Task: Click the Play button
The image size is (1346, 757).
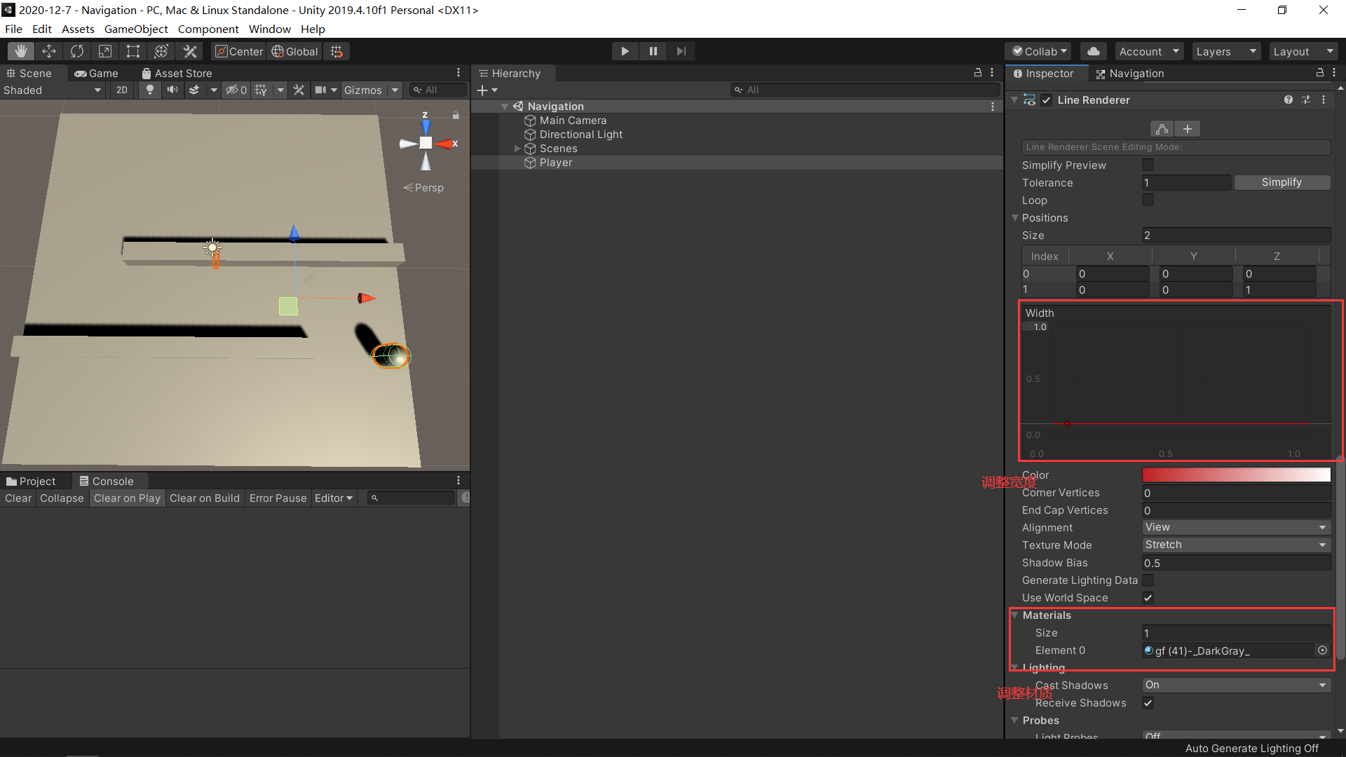Action: (x=625, y=51)
